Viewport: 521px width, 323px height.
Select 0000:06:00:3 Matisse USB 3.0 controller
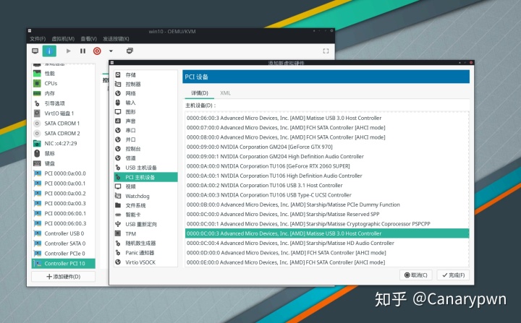click(327, 118)
